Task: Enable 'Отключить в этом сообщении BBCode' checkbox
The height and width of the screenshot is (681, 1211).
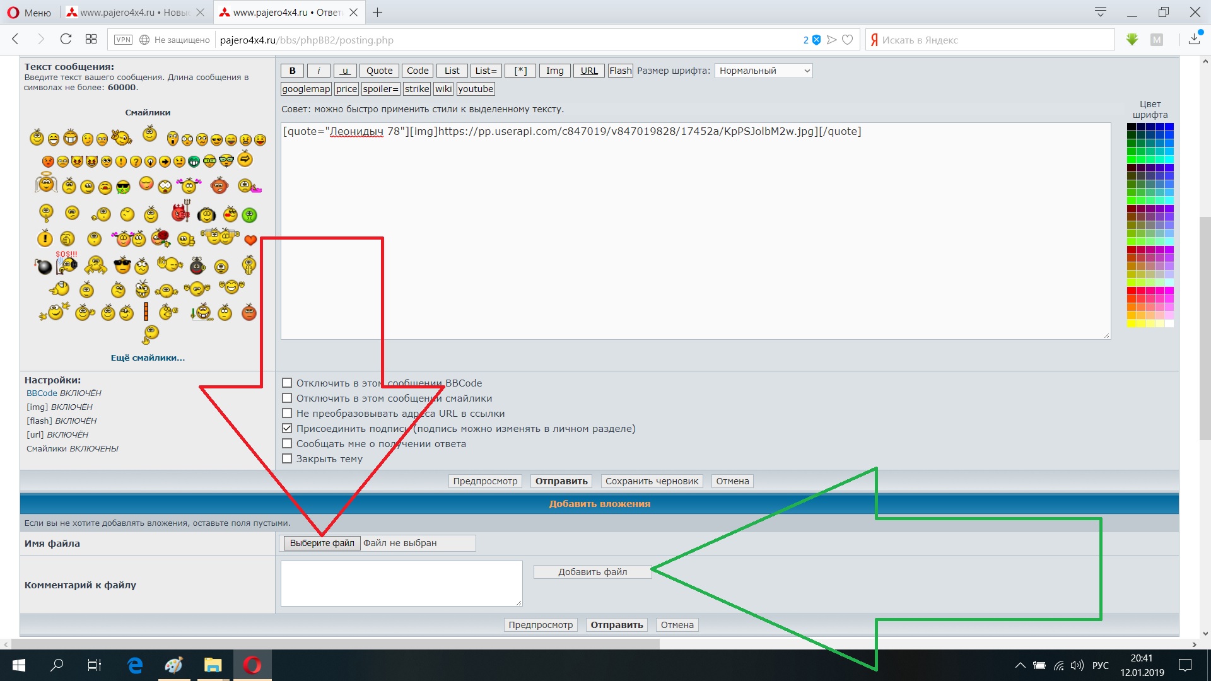Action: [287, 383]
